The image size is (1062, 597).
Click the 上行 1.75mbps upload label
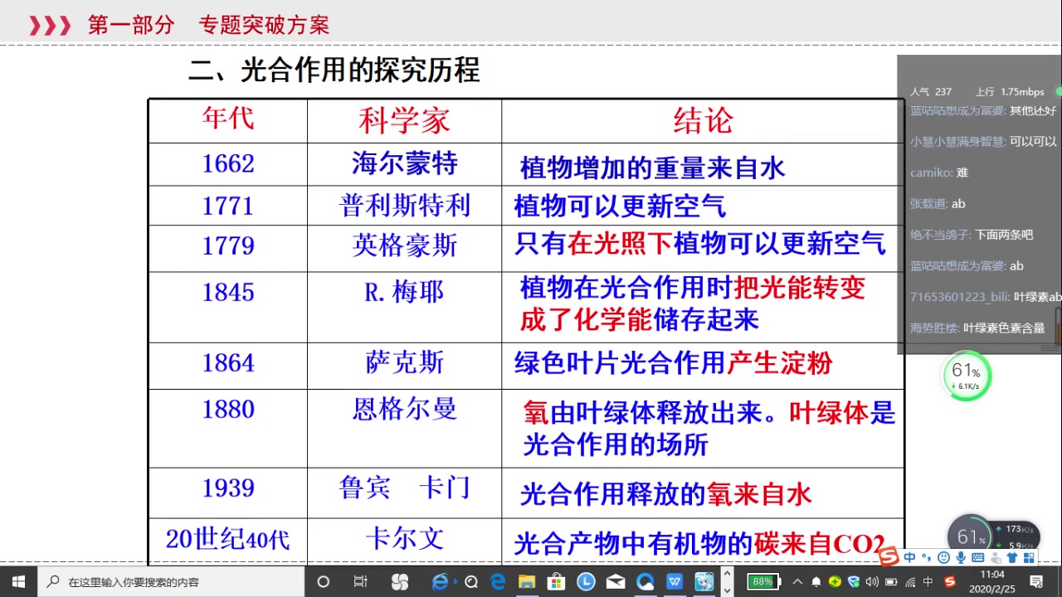point(1010,91)
